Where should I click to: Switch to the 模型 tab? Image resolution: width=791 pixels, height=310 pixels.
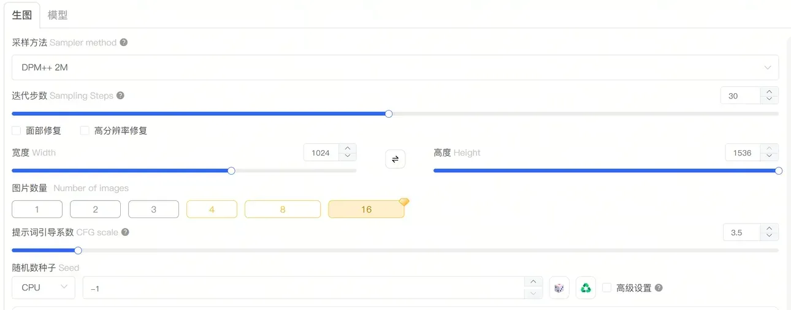pyautogui.click(x=58, y=15)
